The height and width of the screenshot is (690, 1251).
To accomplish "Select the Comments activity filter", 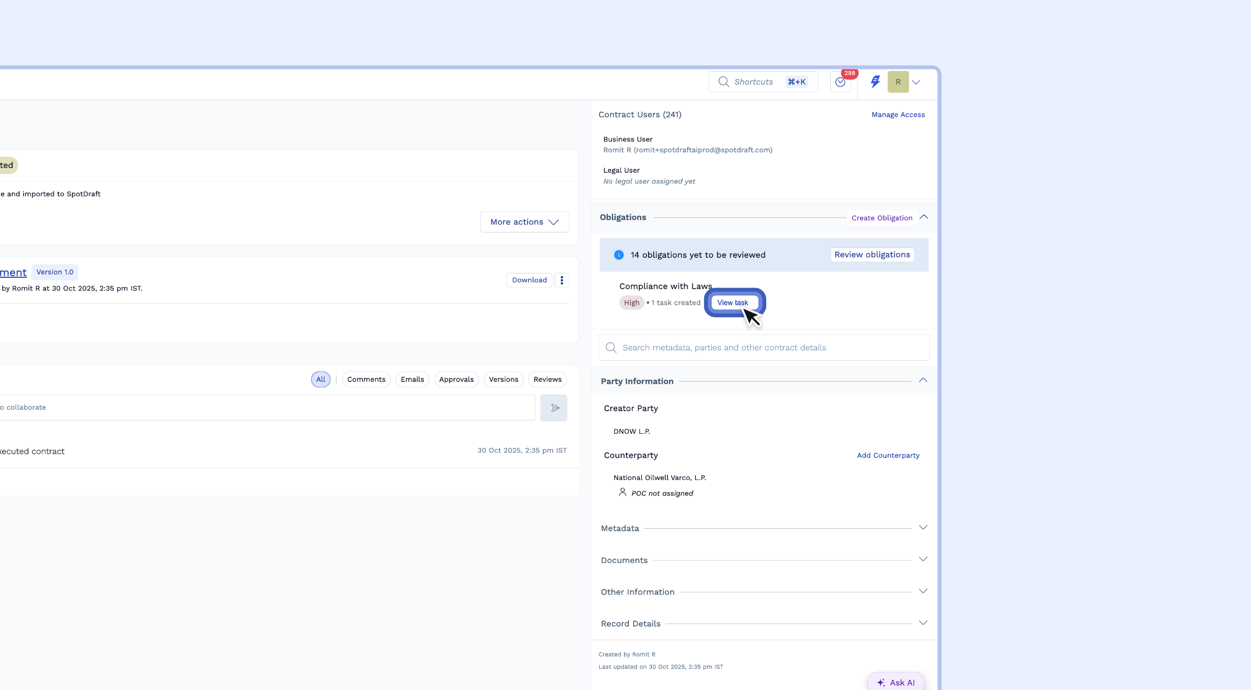I will [366, 379].
